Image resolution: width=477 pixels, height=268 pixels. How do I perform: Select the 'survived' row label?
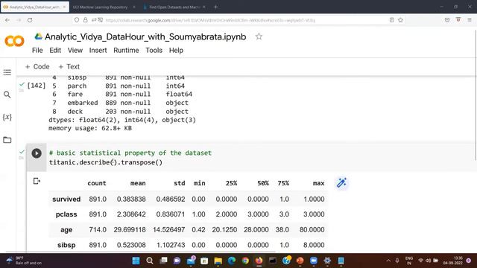pyautogui.click(x=66, y=200)
